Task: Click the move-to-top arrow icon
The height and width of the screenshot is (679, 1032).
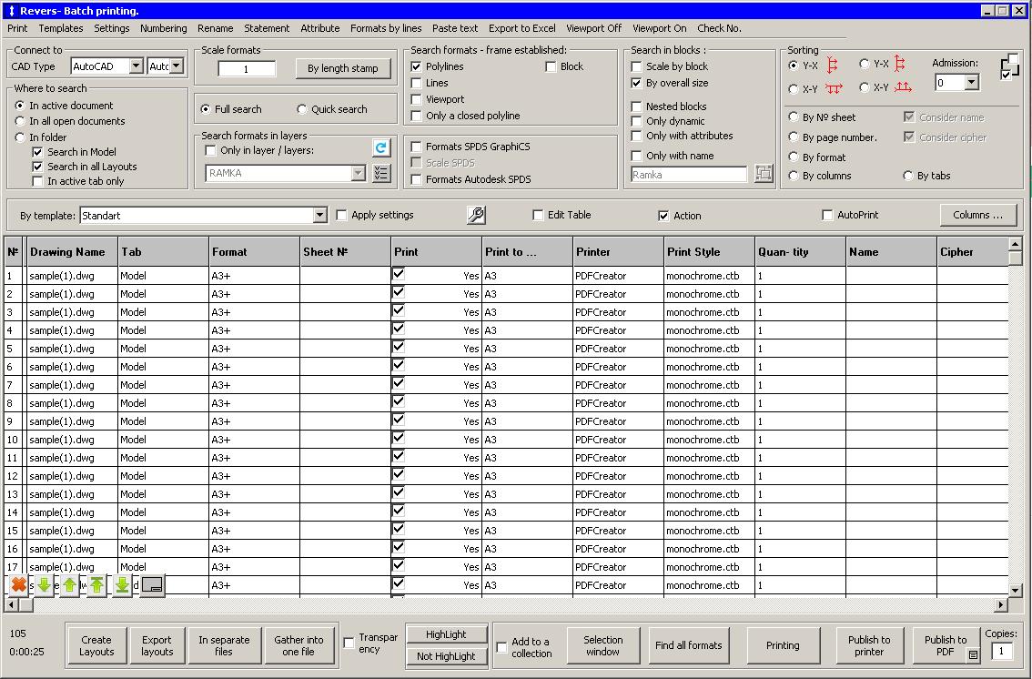Action: pyautogui.click(x=96, y=585)
